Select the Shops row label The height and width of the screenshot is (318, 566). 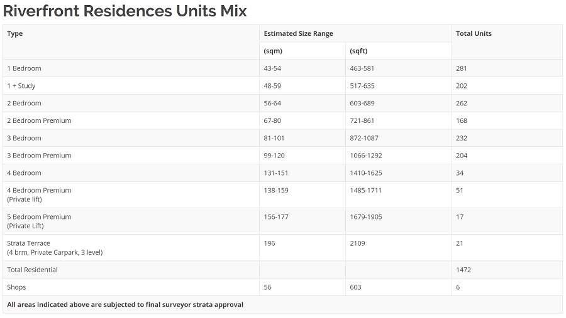tap(16, 288)
